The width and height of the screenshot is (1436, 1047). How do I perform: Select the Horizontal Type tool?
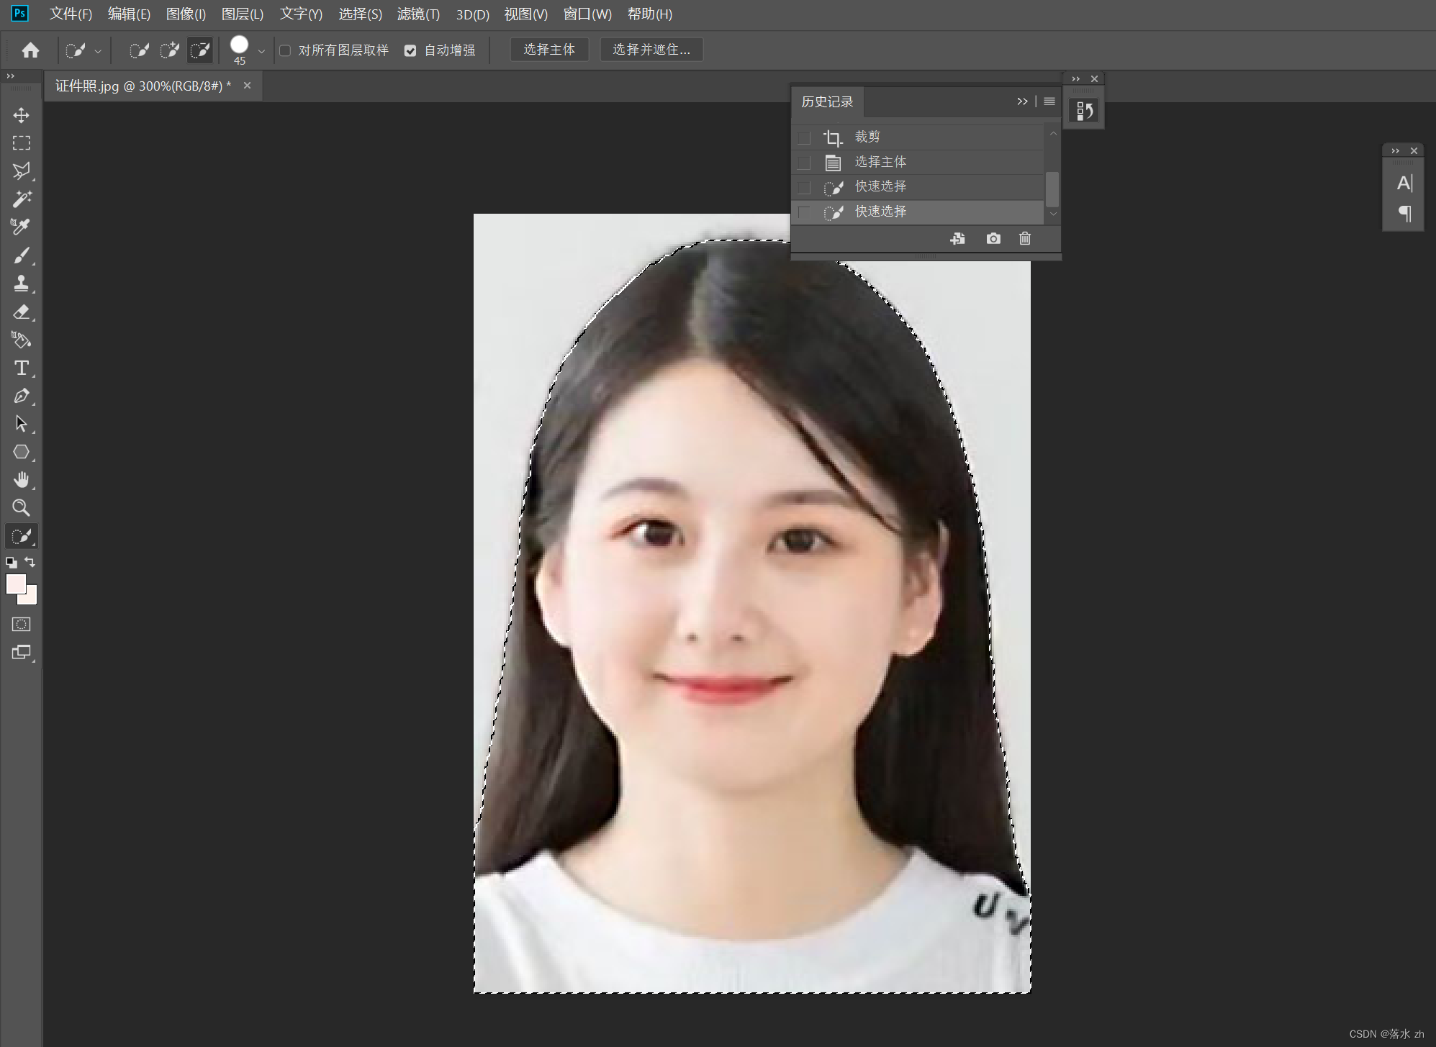(21, 368)
